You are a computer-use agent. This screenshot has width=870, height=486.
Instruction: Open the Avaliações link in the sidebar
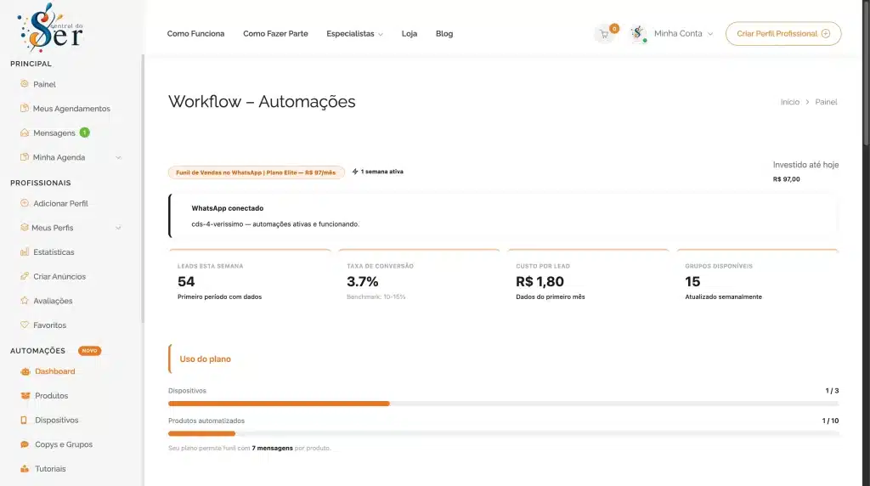53,301
